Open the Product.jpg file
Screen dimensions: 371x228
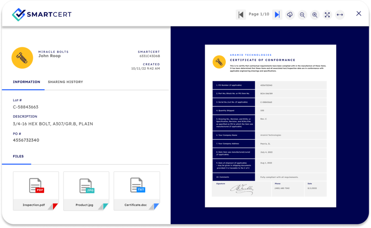pos(86,191)
